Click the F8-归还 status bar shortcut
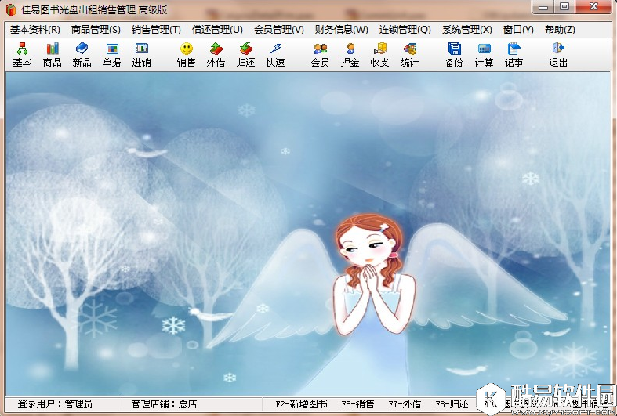The width and height of the screenshot is (617, 416). (x=452, y=404)
